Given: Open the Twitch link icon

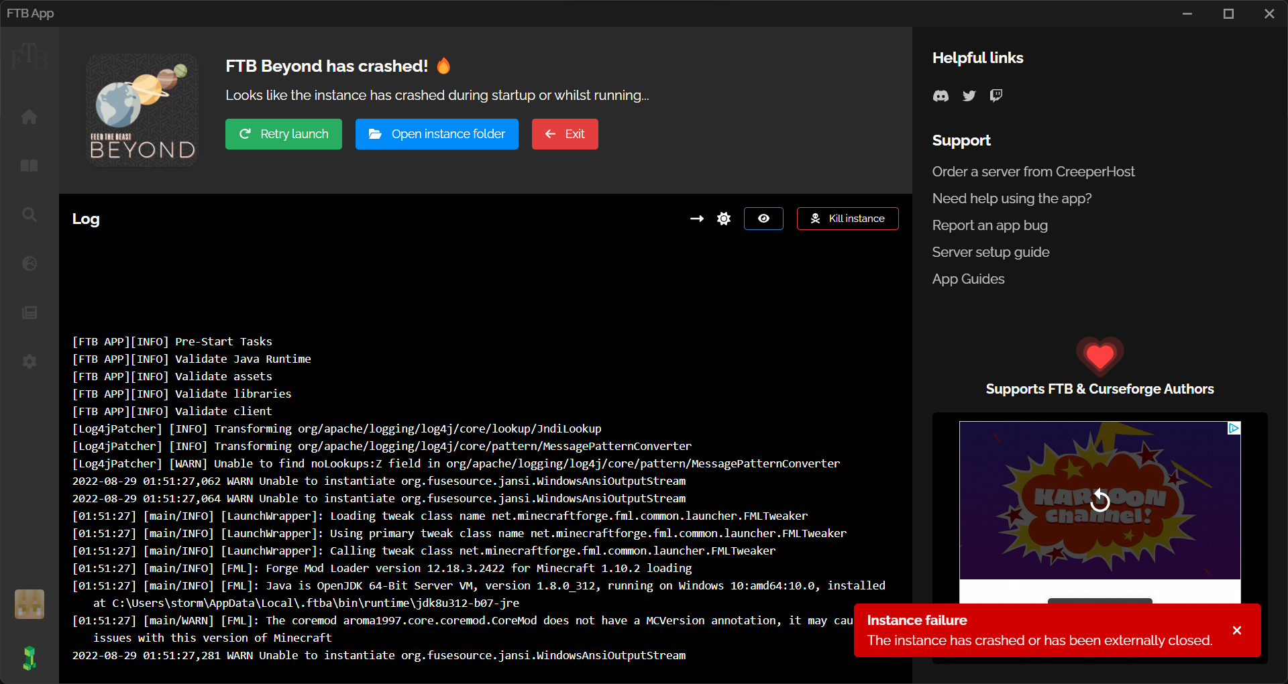Looking at the screenshot, I should click(996, 96).
